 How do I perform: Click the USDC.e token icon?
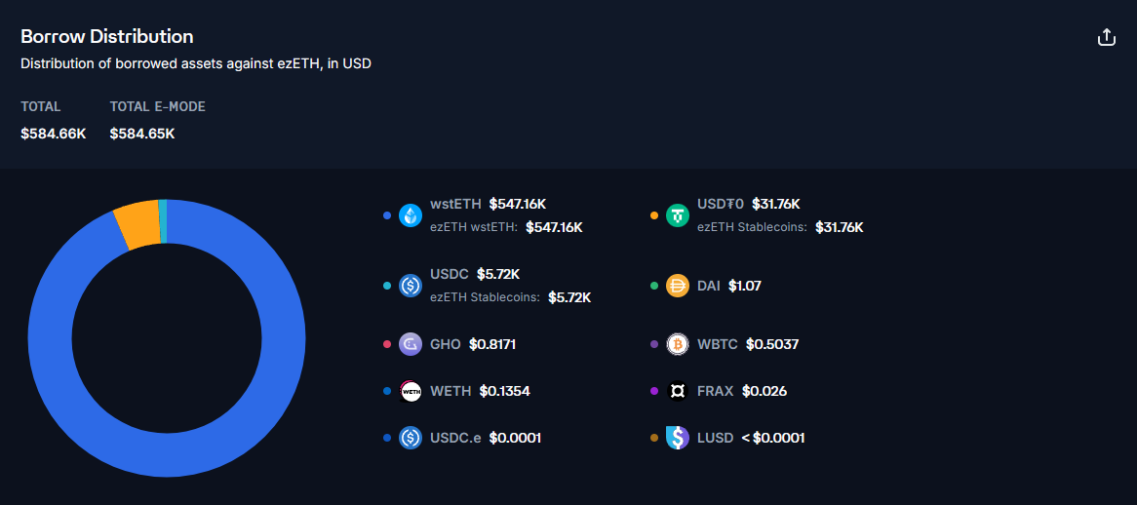pyautogui.click(x=411, y=438)
